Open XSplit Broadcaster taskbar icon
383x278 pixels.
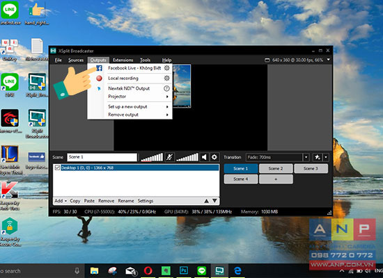[x=219, y=270]
